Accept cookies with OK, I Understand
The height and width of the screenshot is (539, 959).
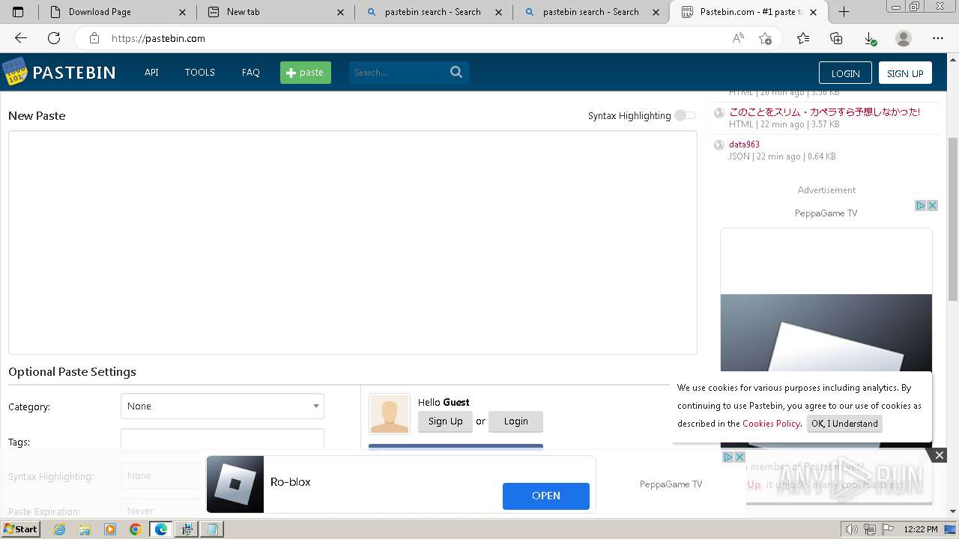(844, 424)
